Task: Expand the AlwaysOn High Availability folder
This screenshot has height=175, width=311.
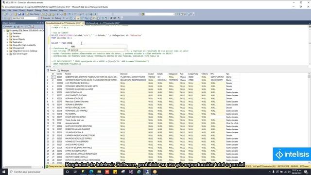Action: [8, 45]
